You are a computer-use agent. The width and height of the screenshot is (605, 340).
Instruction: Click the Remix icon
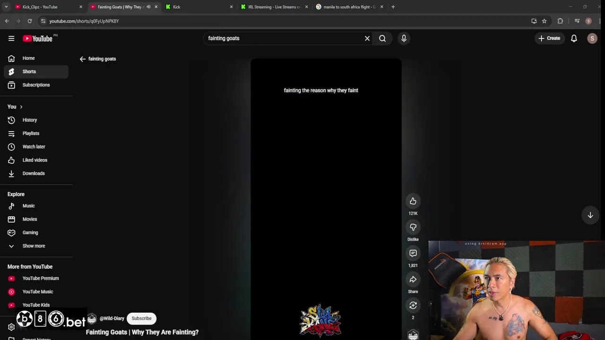click(413, 306)
